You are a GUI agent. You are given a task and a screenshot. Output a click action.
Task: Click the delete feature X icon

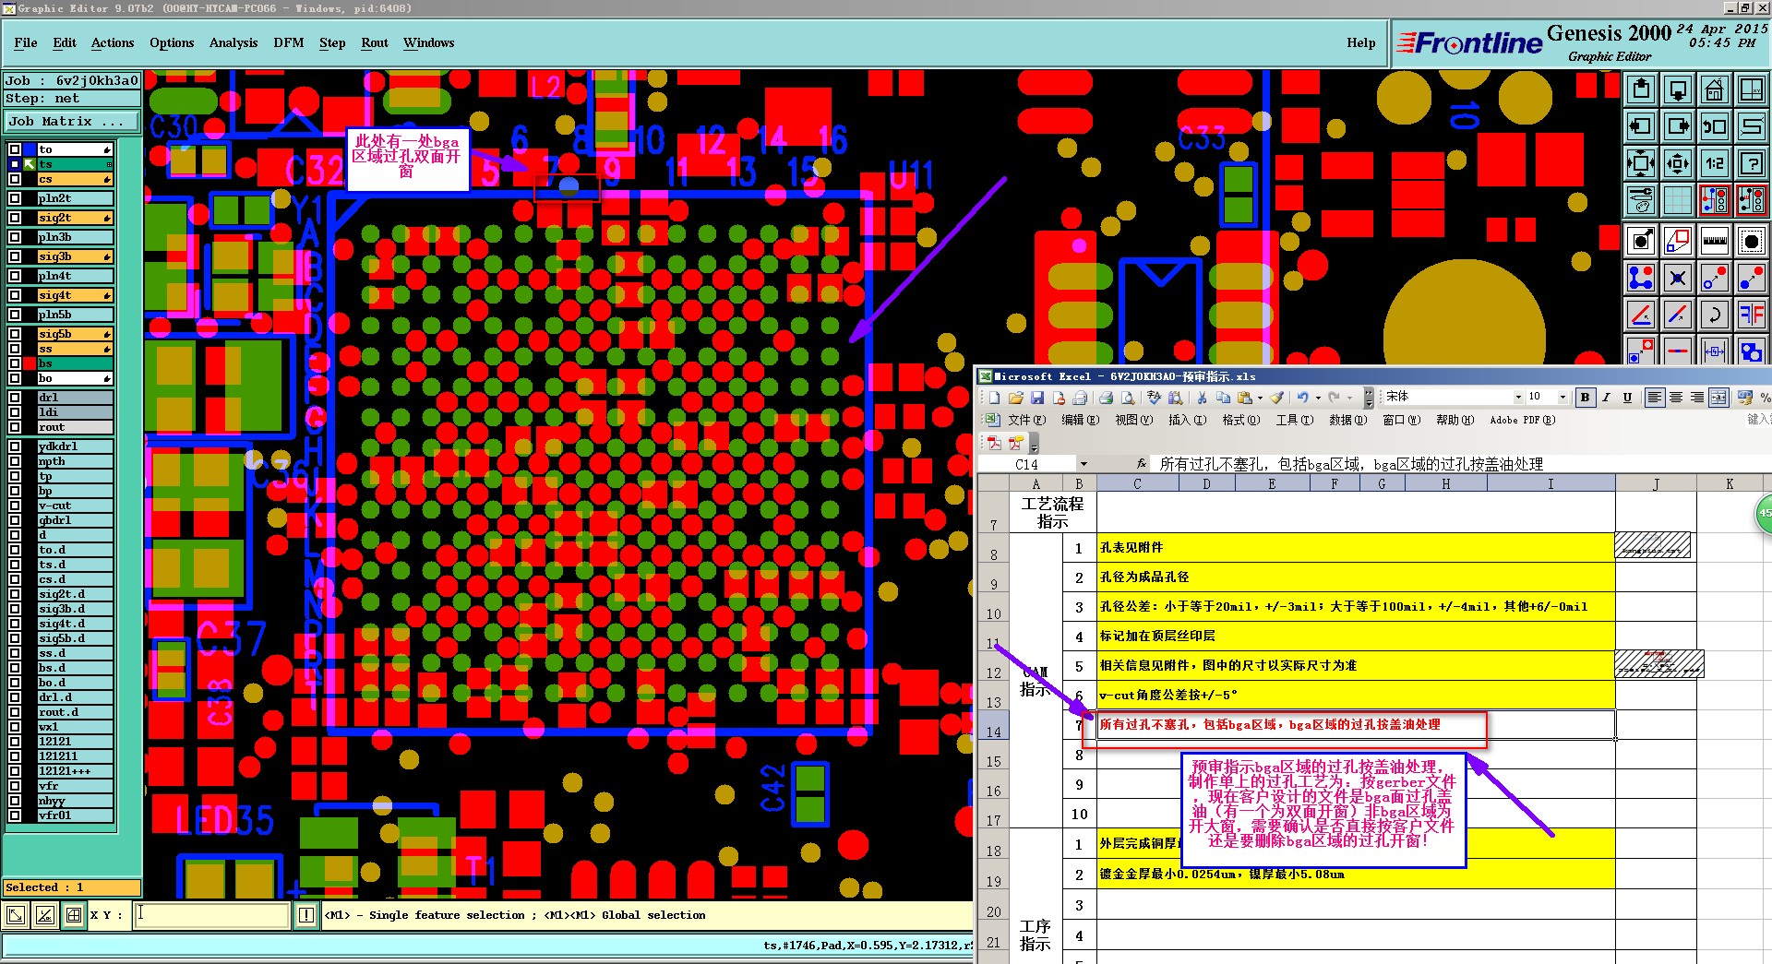coord(1678,278)
